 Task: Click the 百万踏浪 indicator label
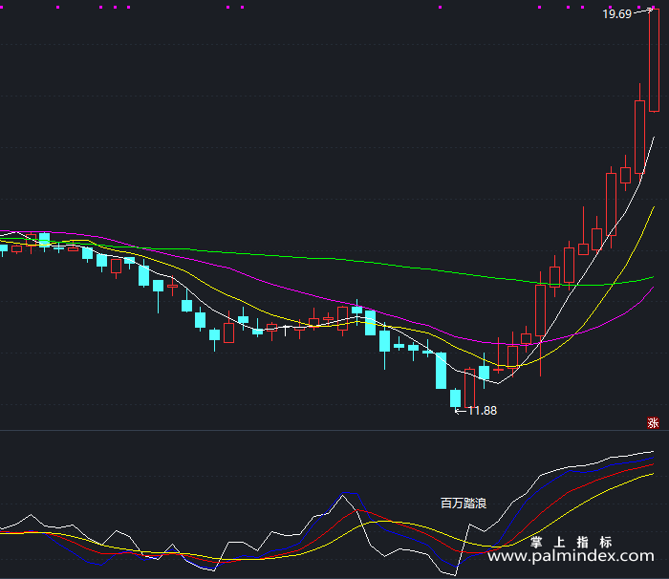[464, 504]
